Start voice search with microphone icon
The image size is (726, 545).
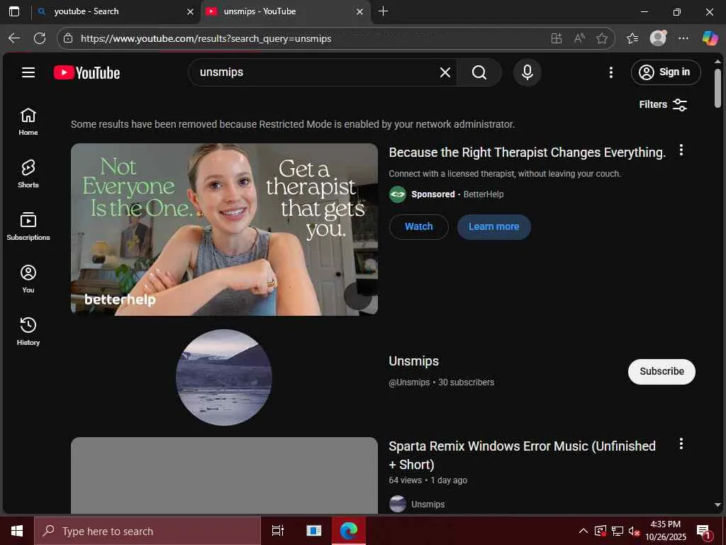click(x=527, y=72)
